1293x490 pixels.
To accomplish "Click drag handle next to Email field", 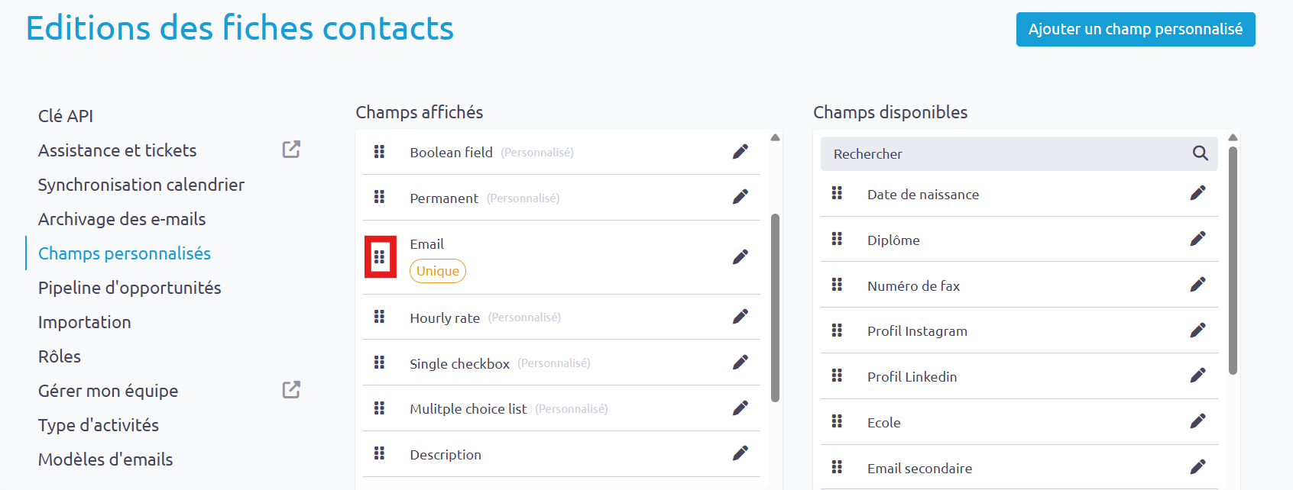I will 380,257.
